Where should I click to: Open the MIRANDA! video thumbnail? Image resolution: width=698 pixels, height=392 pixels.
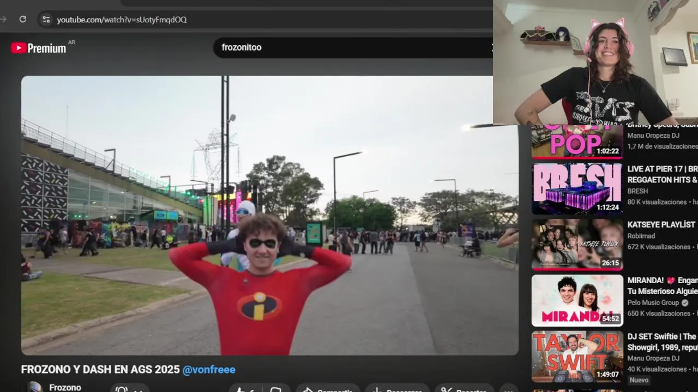click(577, 300)
